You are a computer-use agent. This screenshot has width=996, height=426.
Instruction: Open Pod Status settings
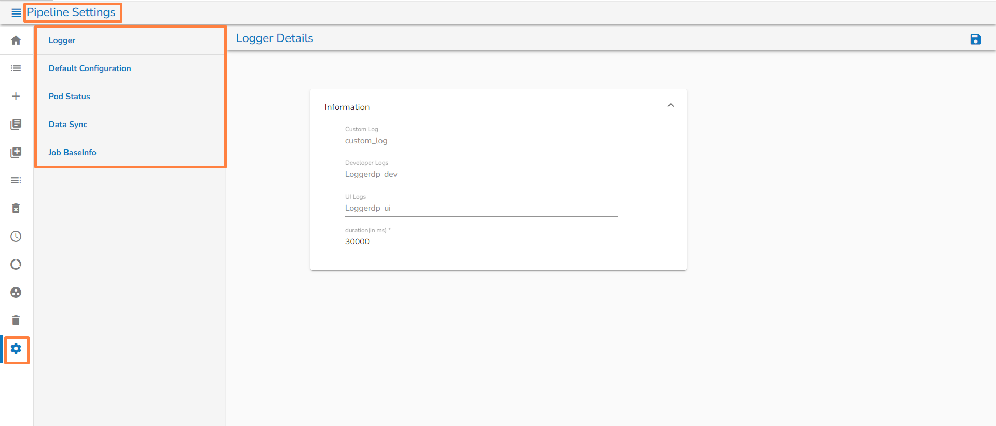tap(70, 97)
